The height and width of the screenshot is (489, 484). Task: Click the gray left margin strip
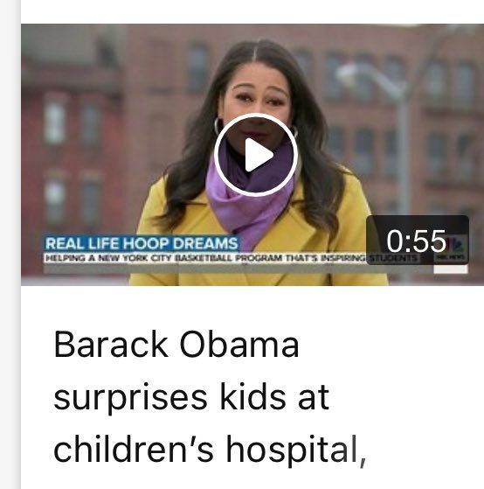point(10,245)
